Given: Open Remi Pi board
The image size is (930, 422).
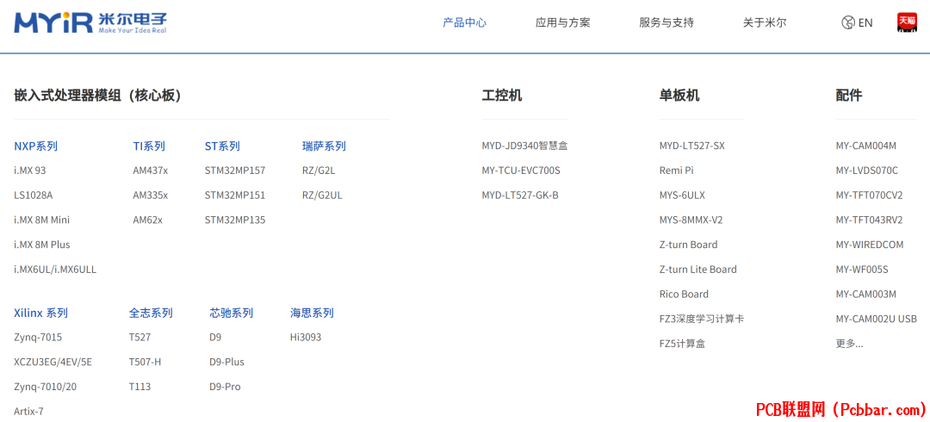Looking at the screenshot, I should pyautogui.click(x=676, y=171).
